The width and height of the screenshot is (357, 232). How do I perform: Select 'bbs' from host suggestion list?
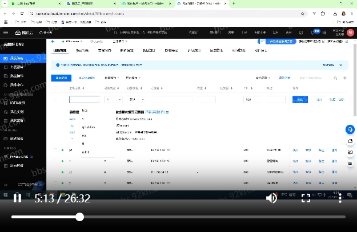tap(85, 110)
